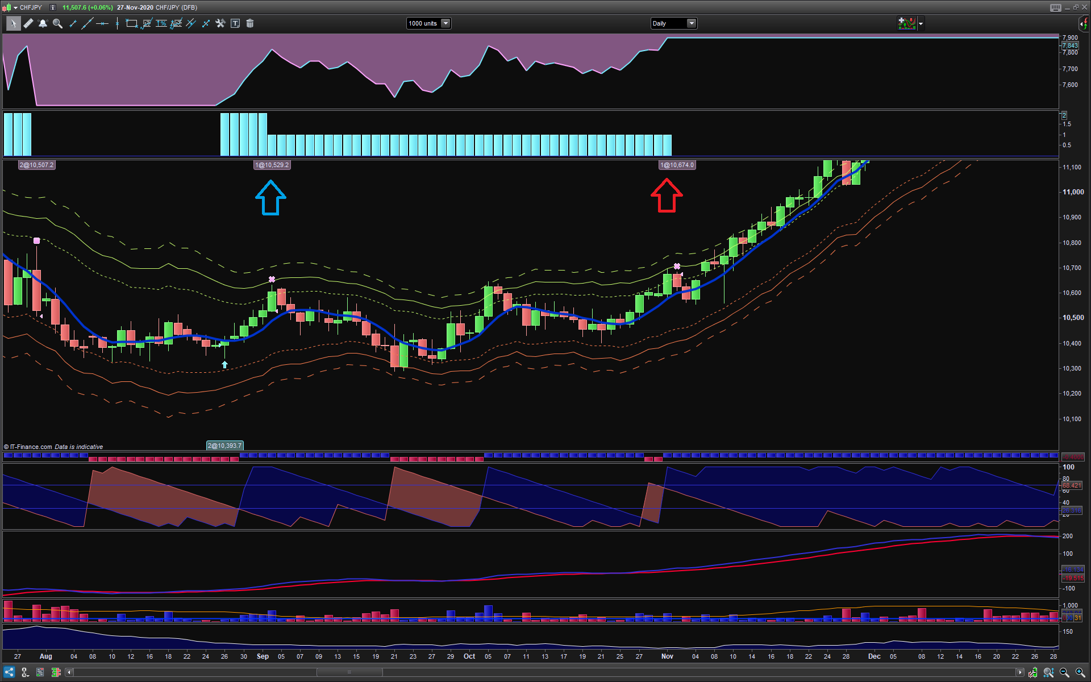Screen dimensions: 1091x682
Task: Select the magnifier zoom tool
Action: click(x=57, y=23)
